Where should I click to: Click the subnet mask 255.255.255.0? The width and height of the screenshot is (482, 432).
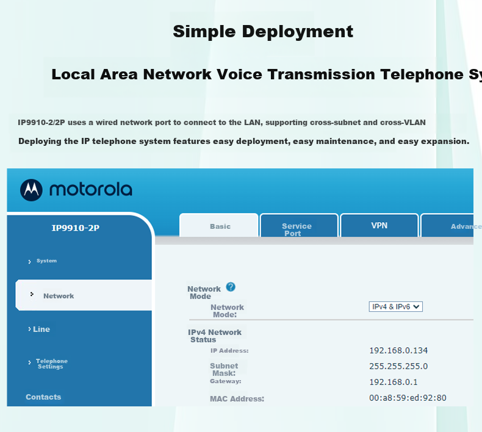tap(398, 366)
